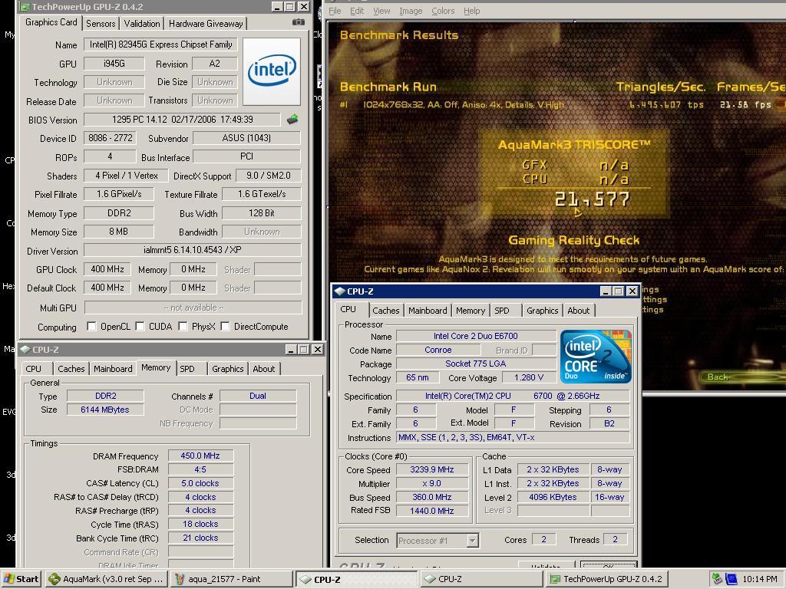Toggle the CUDA checkbox
Image resolution: width=786 pixels, height=589 pixels.
point(140,327)
